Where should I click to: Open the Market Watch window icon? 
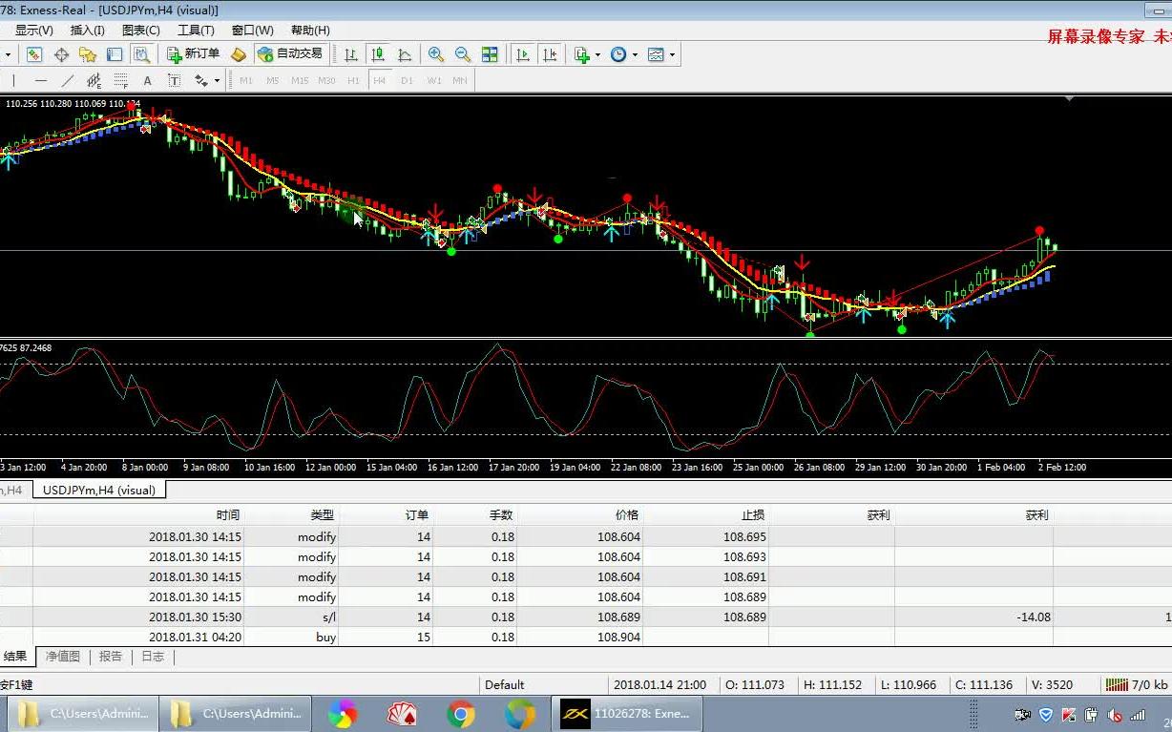[x=34, y=54]
